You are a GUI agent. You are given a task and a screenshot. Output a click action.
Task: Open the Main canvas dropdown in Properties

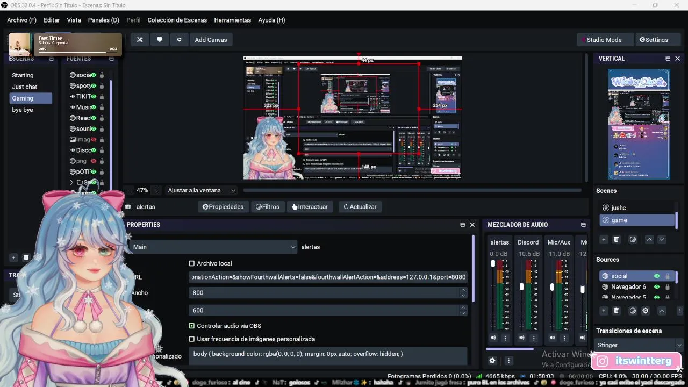click(212, 247)
